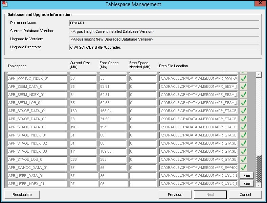Click data file location of APR_MWHOC_INDEX_01
This screenshot has width=267, height=203.
coord(199,78)
